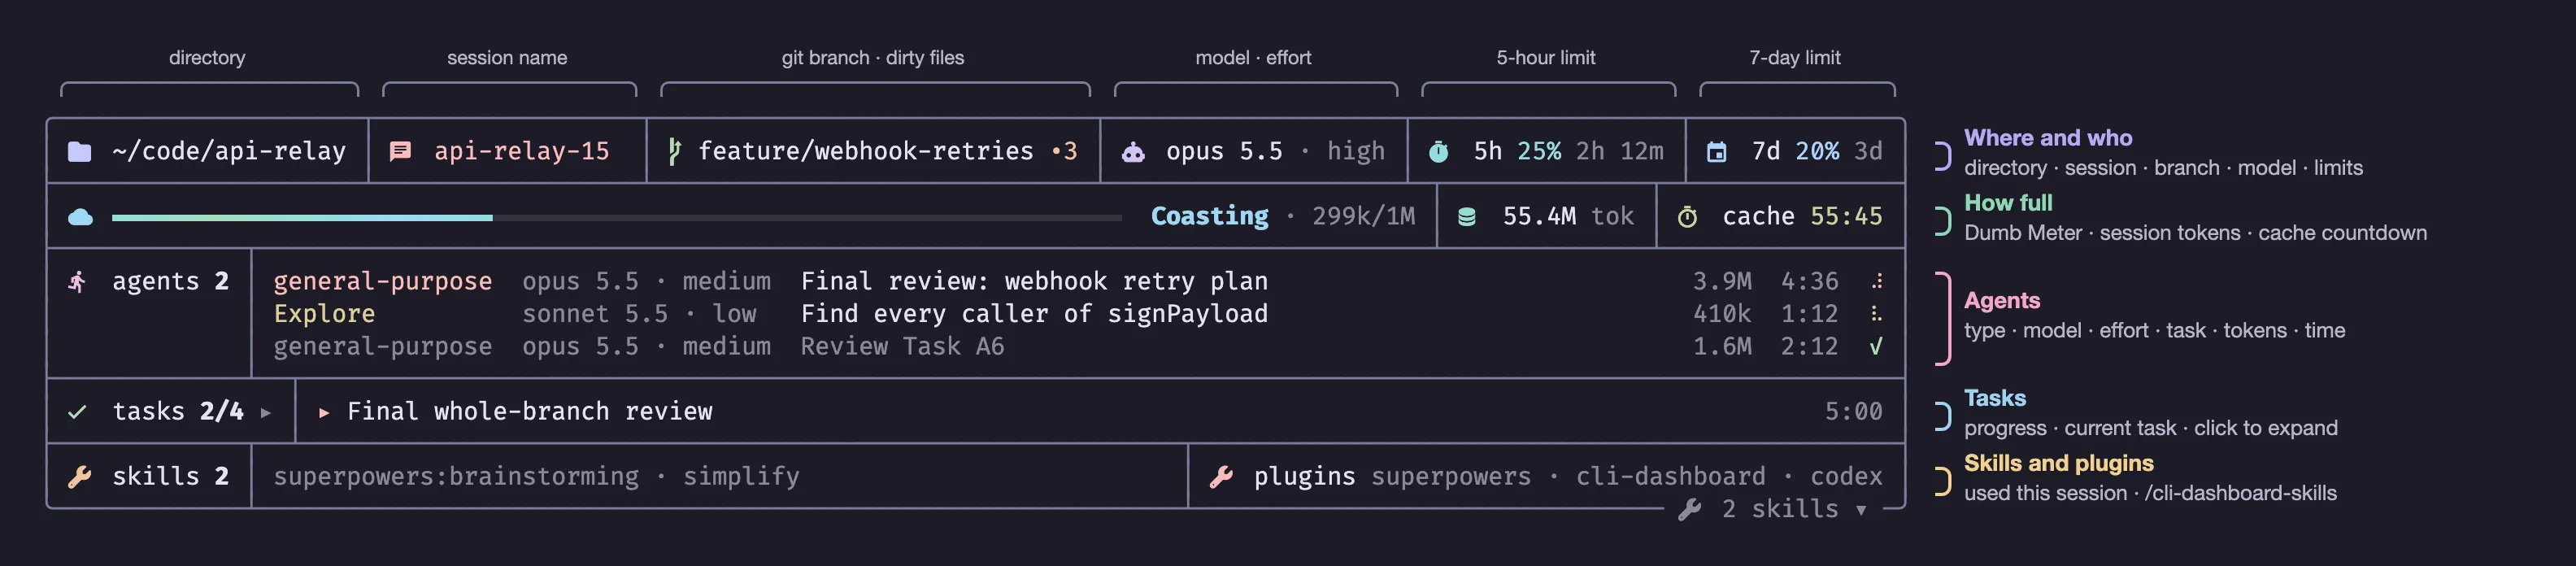Click the play marker before Final whole-branch review
The height and width of the screenshot is (566, 2576).
(324, 412)
